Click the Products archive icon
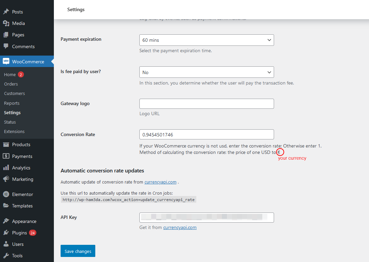This screenshot has height=262, width=369. point(6,144)
